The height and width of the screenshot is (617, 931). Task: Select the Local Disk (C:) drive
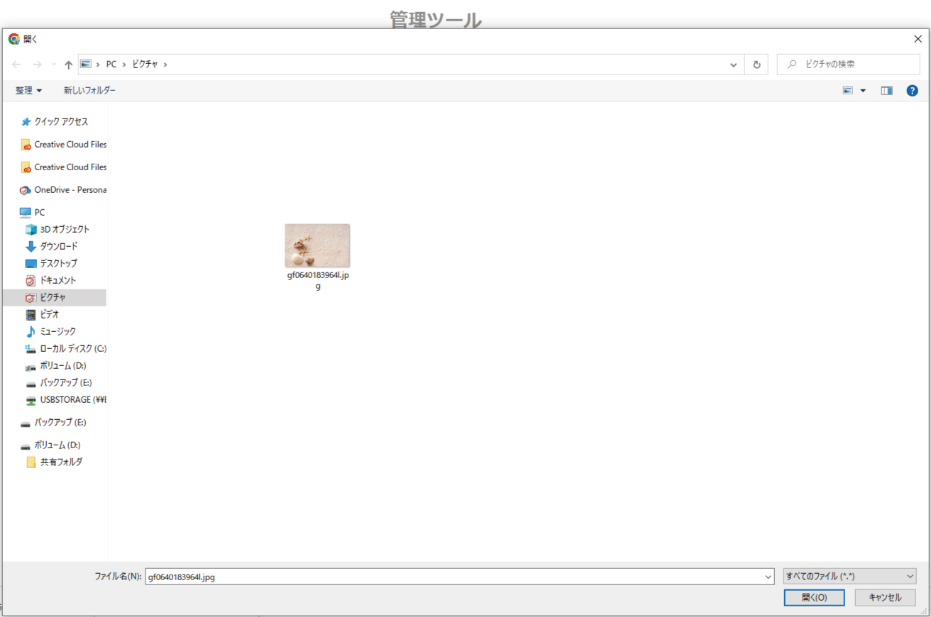(x=72, y=348)
